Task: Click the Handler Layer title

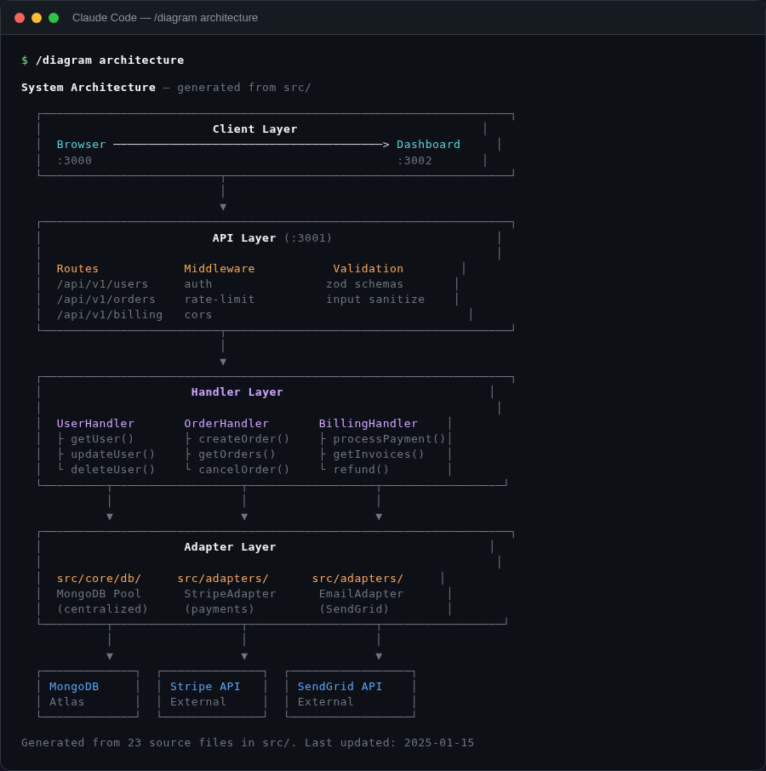Action: pos(237,391)
